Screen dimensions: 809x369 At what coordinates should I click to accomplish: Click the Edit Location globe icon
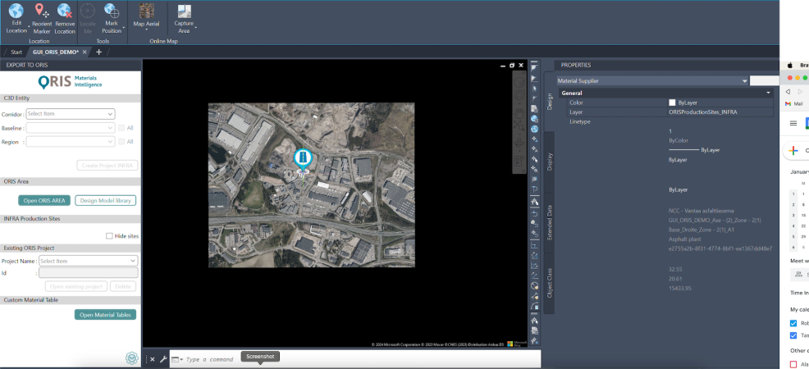16,11
